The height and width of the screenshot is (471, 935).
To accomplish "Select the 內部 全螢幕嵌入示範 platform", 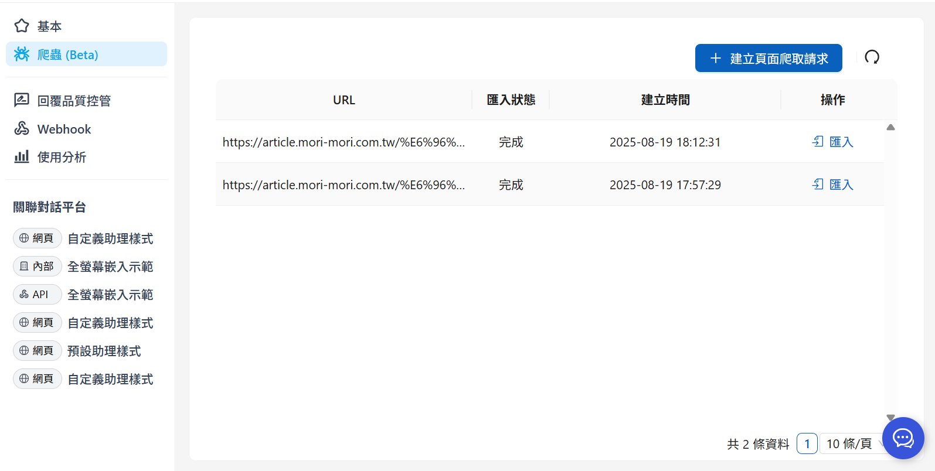I will tap(110, 267).
